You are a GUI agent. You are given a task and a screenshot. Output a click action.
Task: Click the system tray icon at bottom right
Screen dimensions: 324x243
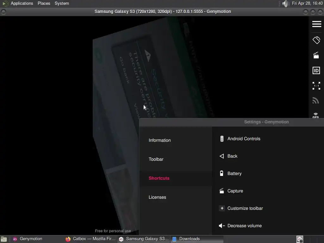pyautogui.click(x=300, y=239)
